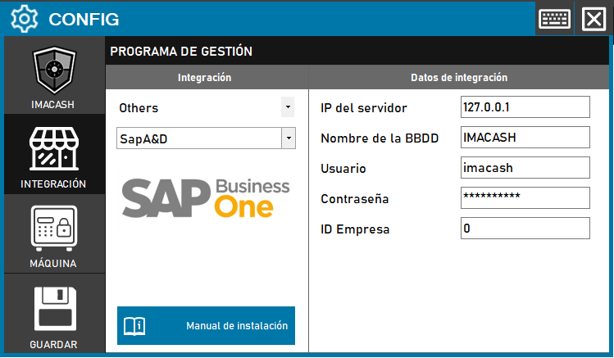The height and width of the screenshot is (358, 614).
Task: Click the book icon for the manual
Action: coord(134,325)
